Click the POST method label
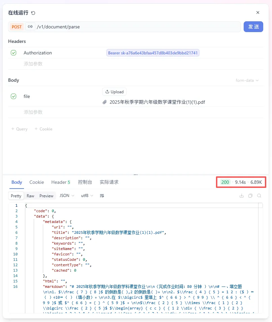Screen dimensions: 272x322 tap(17, 26)
